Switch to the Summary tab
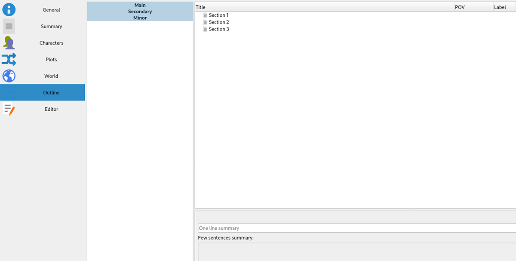 (x=43, y=26)
